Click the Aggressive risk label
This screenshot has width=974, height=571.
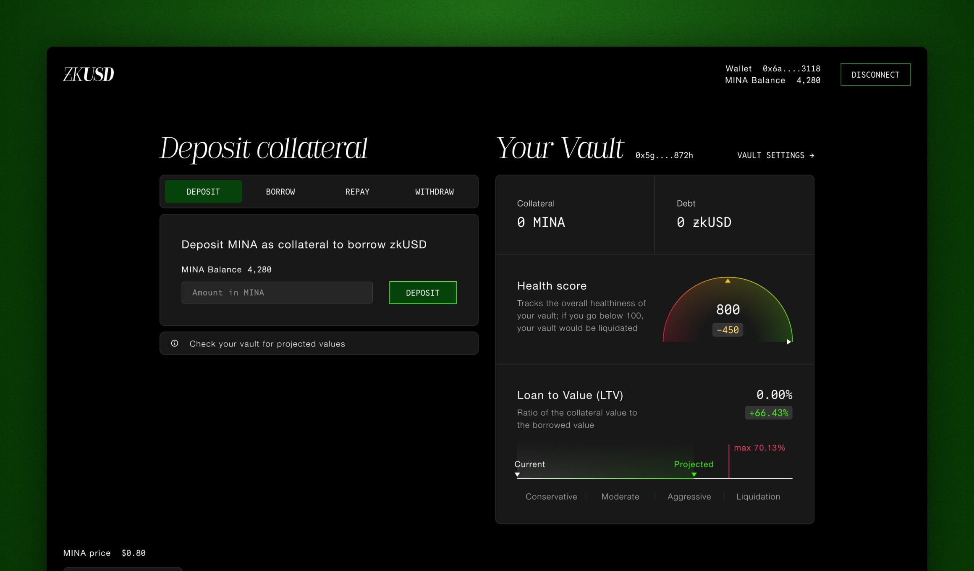pyautogui.click(x=689, y=497)
